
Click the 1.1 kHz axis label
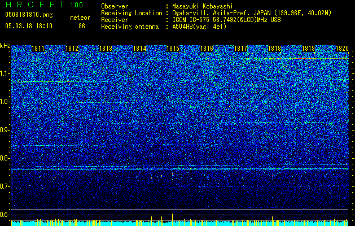pos(5,73)
